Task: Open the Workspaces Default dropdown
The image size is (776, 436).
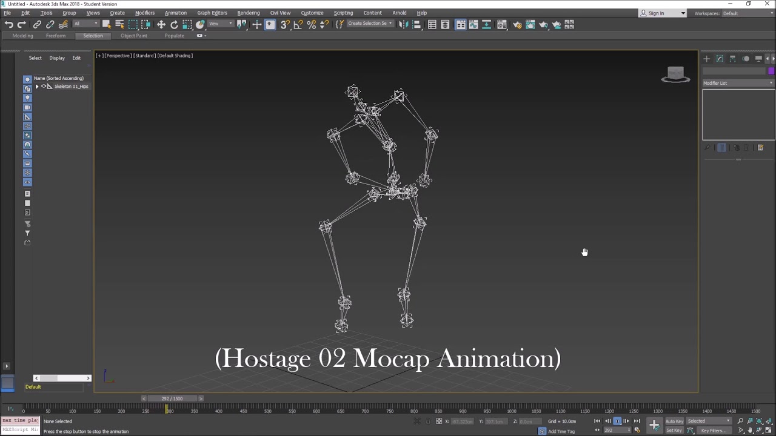Action: click(748, 13)
